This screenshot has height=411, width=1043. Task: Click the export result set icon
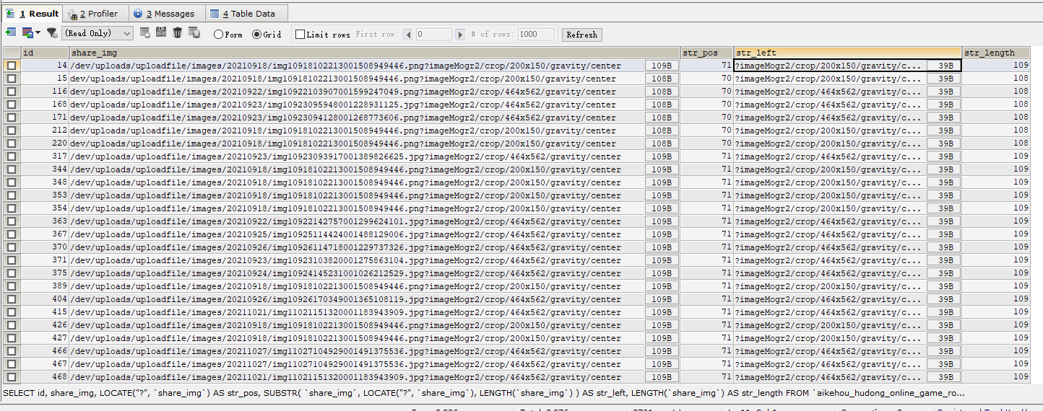pos(10,33)
